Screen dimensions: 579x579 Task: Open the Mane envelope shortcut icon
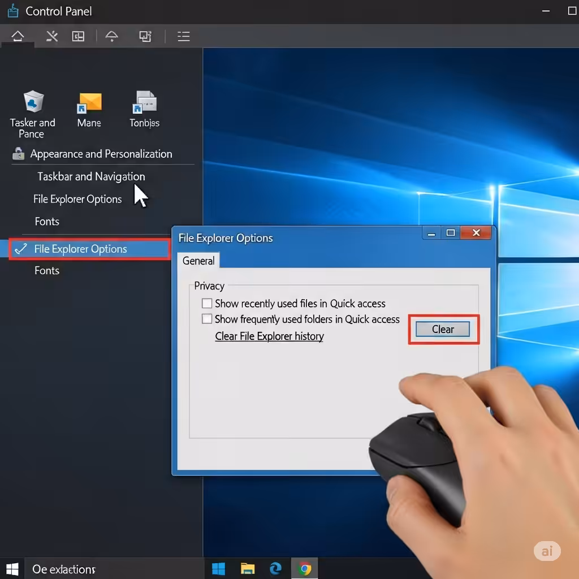tap(89, 103)
